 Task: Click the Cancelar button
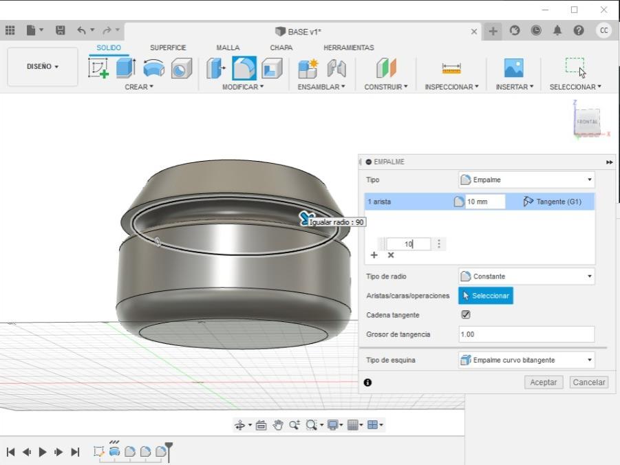pyautogui.click(x=589, y=382)
